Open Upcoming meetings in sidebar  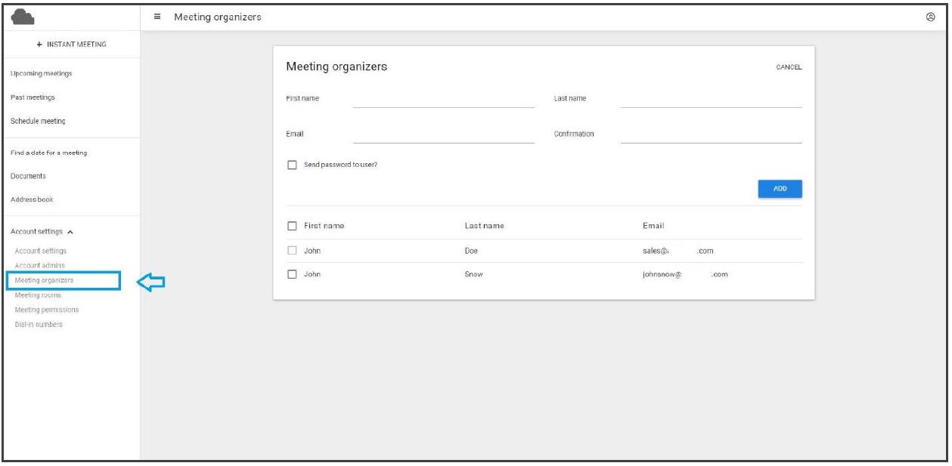pyautogui.click(x=42, y=73)
